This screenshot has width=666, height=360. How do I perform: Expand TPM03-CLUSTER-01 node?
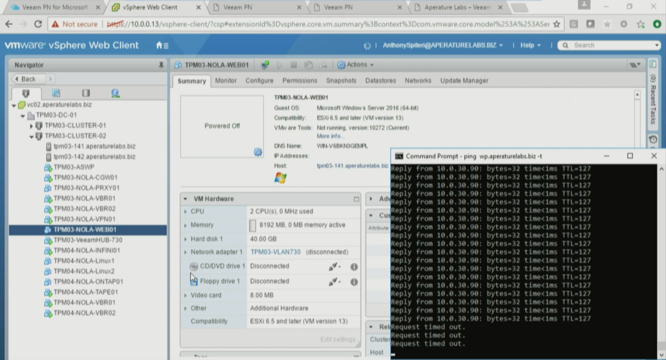coord(31,126)
